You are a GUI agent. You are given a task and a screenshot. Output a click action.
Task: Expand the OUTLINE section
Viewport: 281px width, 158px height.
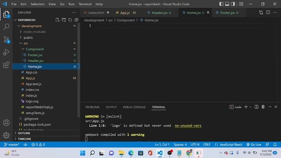24,133
